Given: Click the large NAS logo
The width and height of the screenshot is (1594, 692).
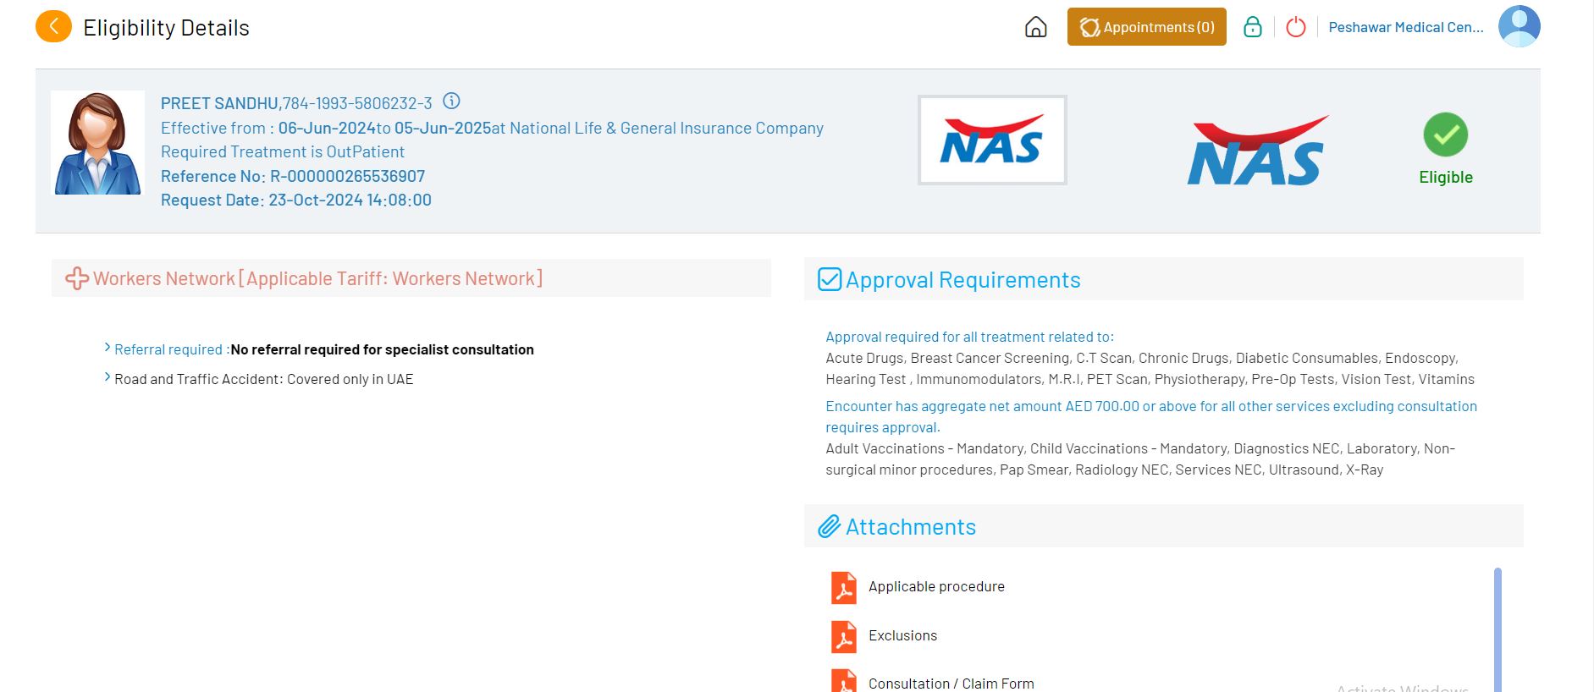Looking at the screenshot, I should [1258, 151].
